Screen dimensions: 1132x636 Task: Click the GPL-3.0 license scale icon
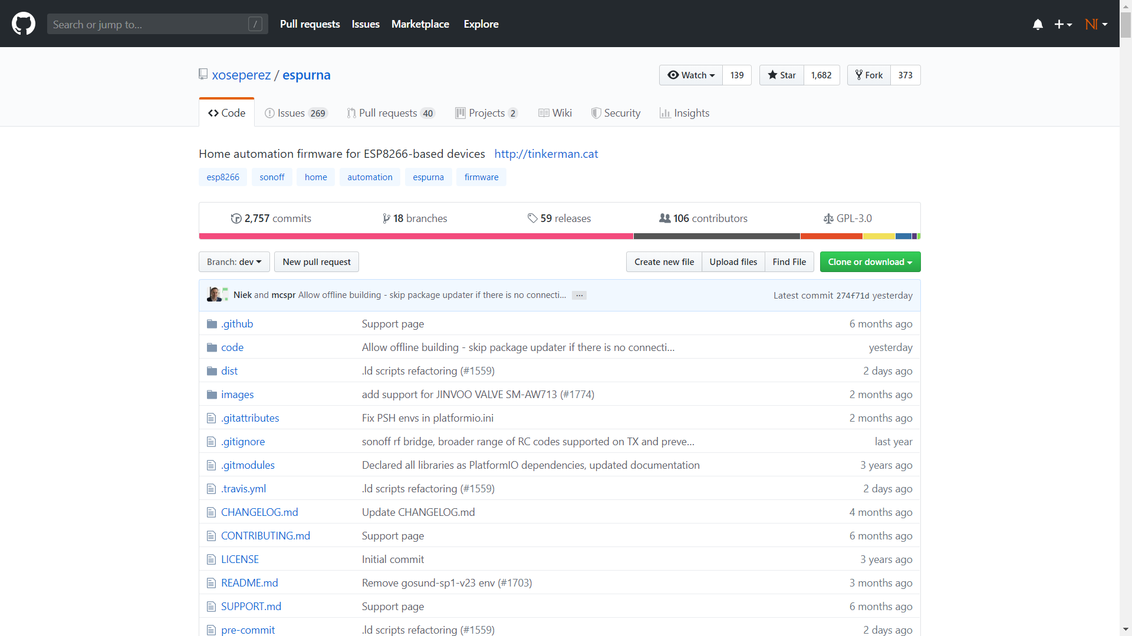click(x=828, y=218)
